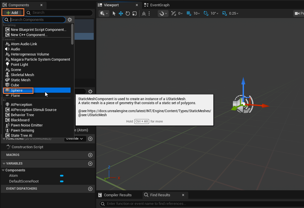Open grid snap size 10 dropdown
Viewport: 304px width, 208px height.
tap(196, 13)
